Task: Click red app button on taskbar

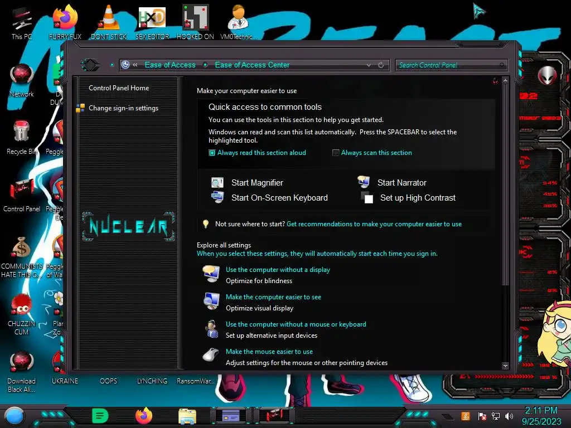Action: (274, 415)
